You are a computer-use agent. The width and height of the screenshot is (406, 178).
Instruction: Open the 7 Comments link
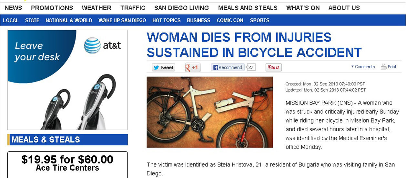363,67
